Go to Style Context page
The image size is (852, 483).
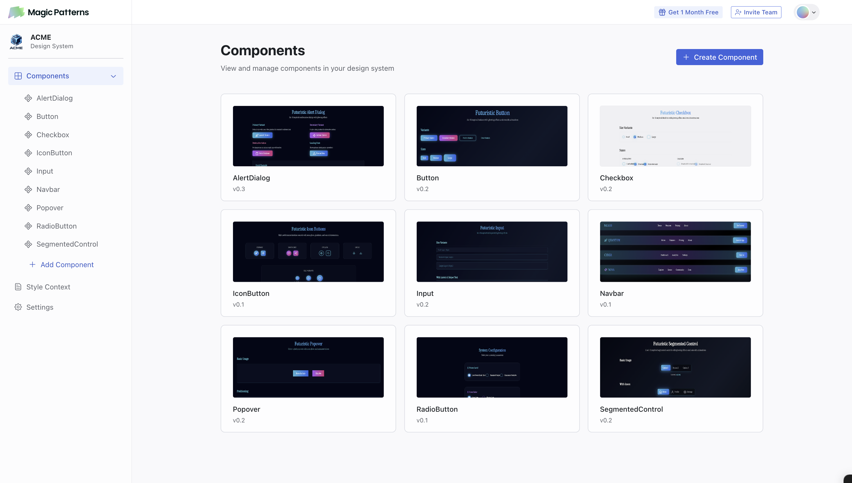tap(48, 287)
